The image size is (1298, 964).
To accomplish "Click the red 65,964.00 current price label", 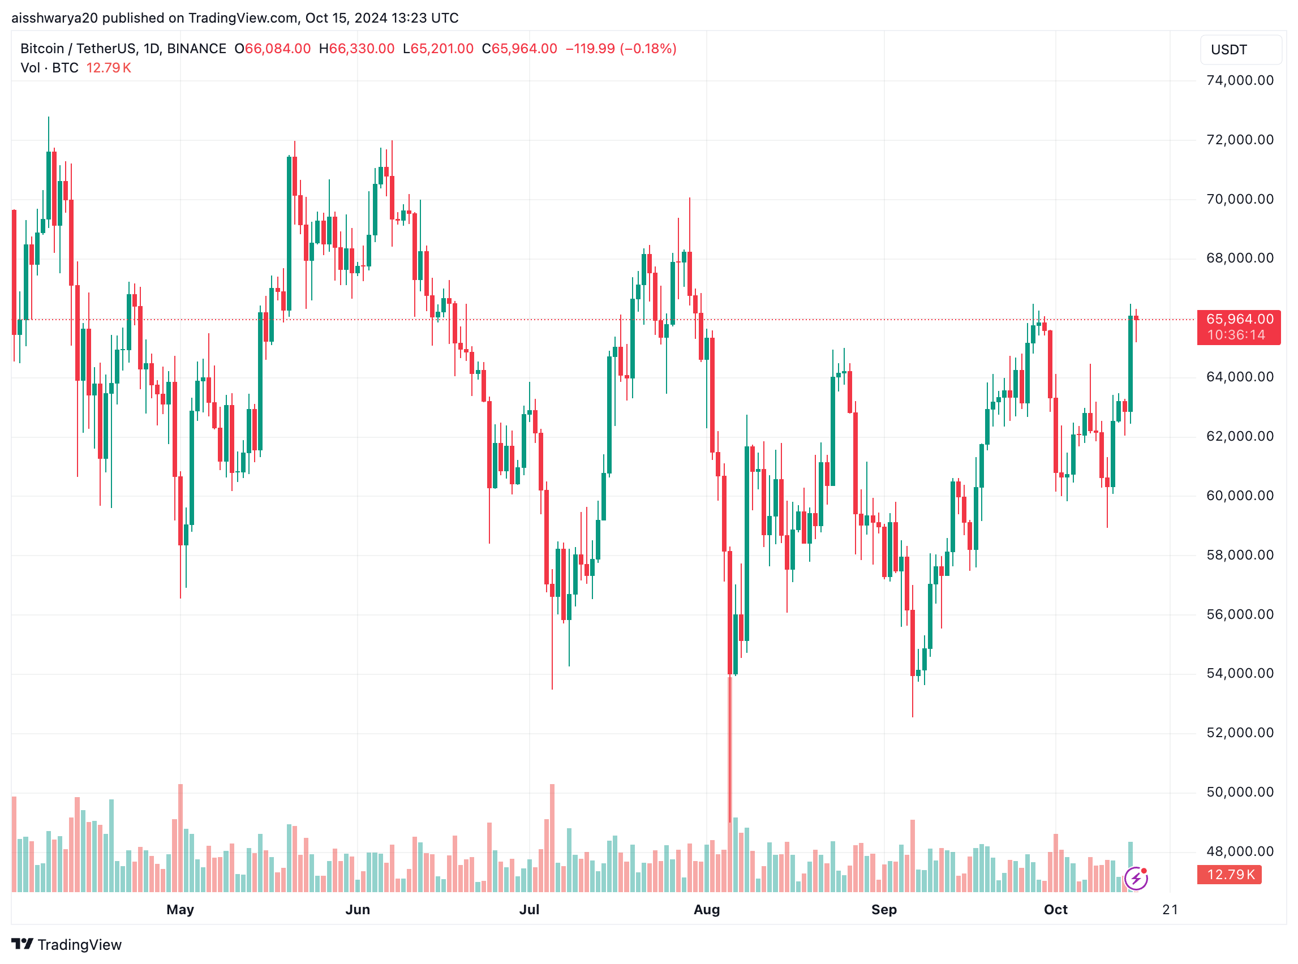I will pos(1239,319).
